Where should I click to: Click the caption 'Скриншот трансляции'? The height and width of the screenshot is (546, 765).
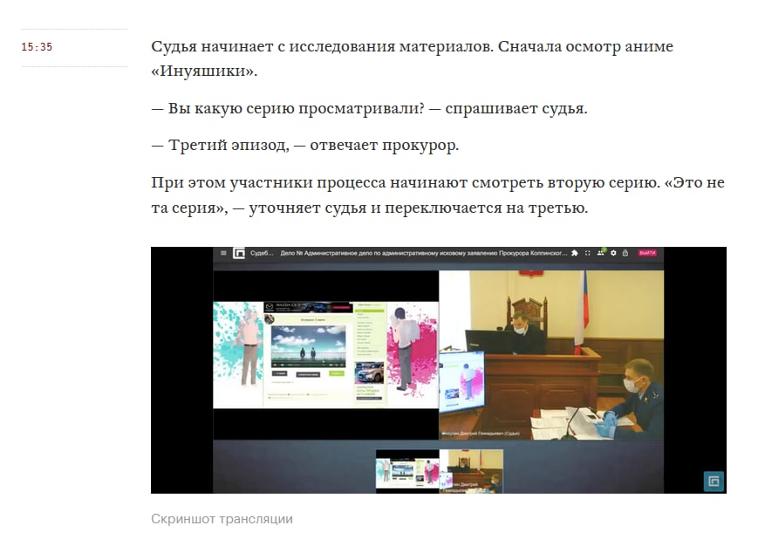tap(222, 519)
